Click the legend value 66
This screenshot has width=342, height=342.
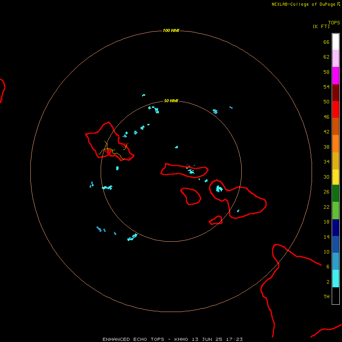(x=326, y=42)
